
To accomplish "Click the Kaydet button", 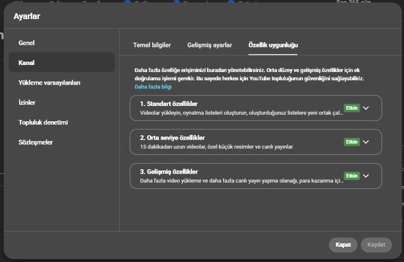I will 376,245.
